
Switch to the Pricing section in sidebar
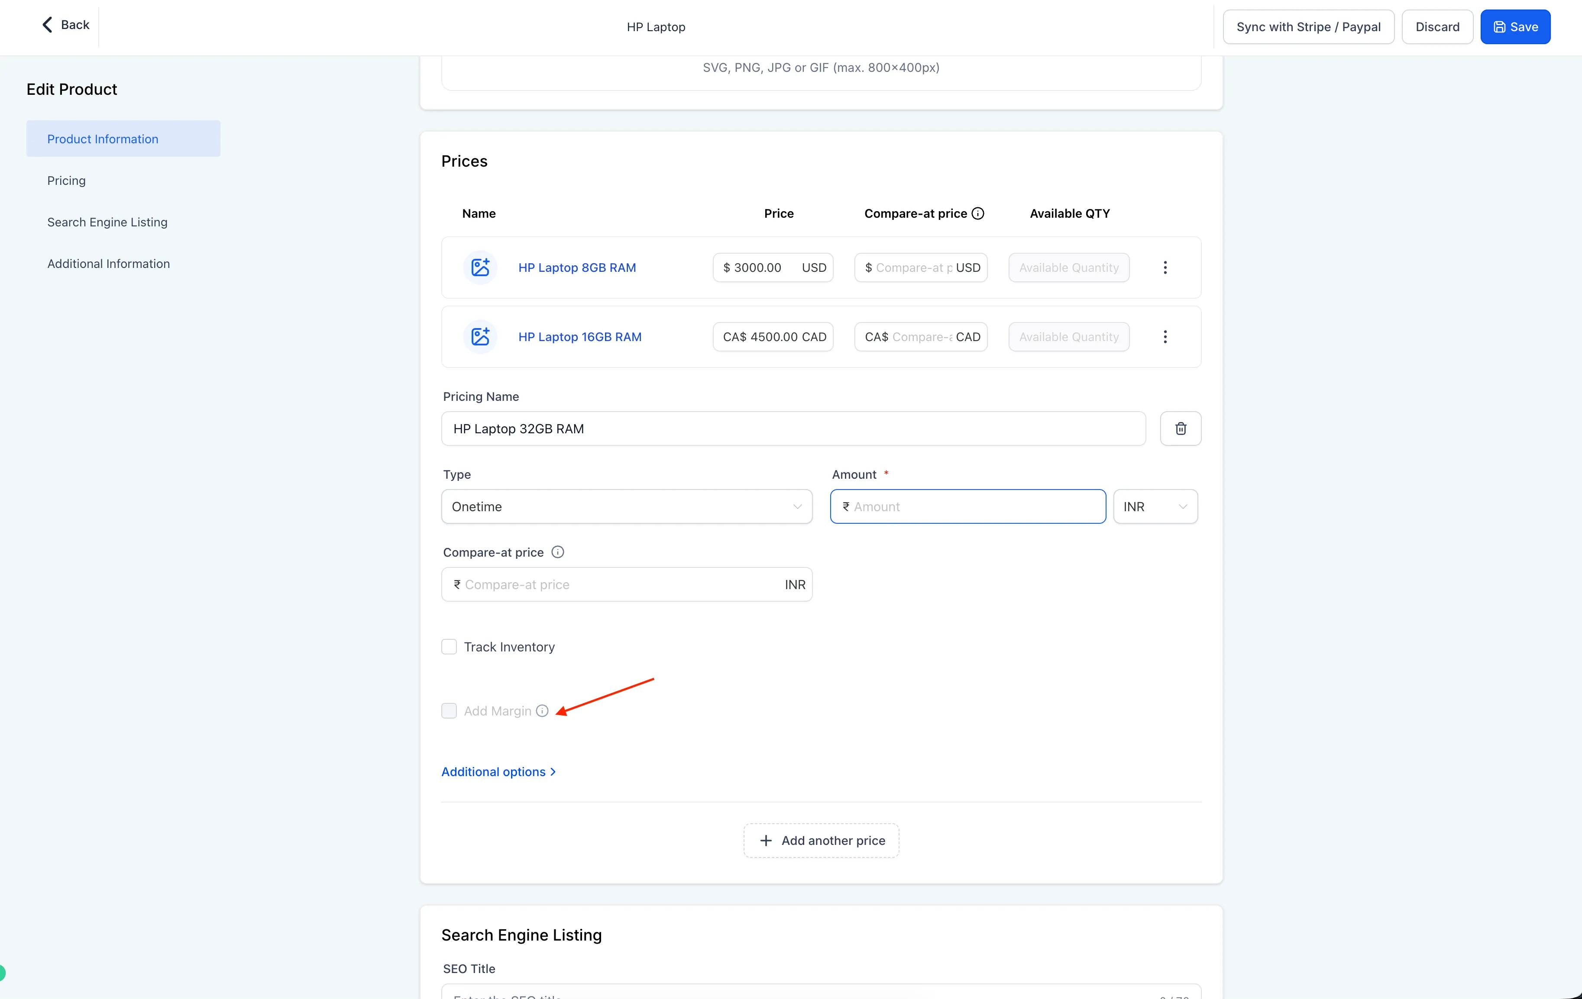click(x=66, y=180)
